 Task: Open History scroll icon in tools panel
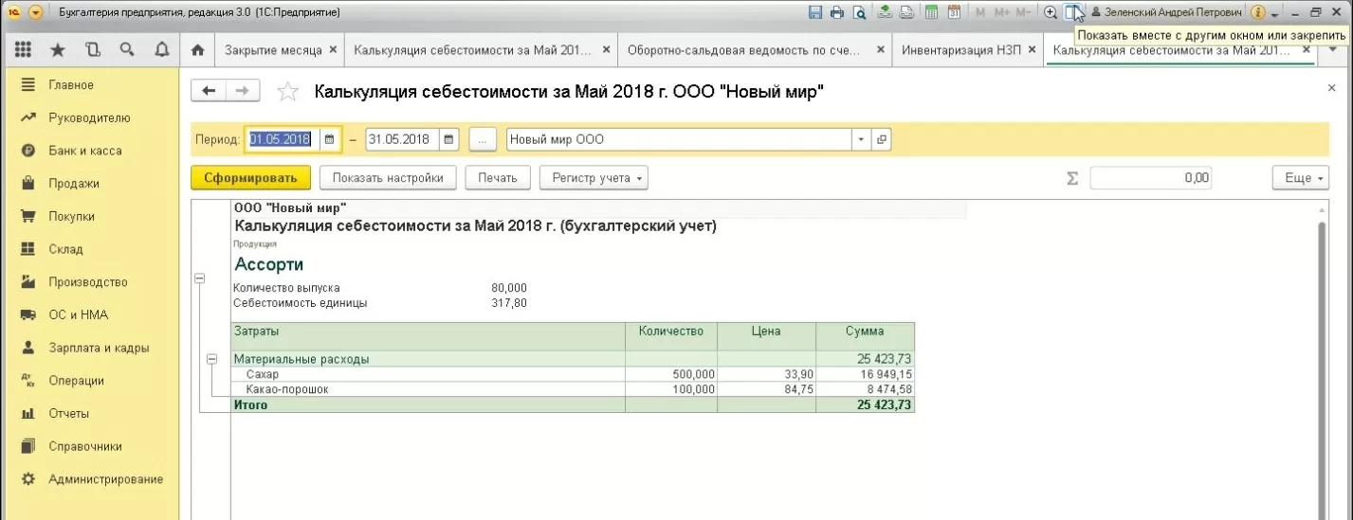pos(92,49)
